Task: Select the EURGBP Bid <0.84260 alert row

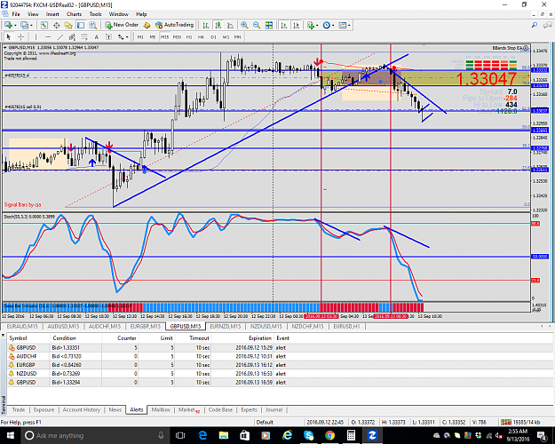Action: point(280,365)
